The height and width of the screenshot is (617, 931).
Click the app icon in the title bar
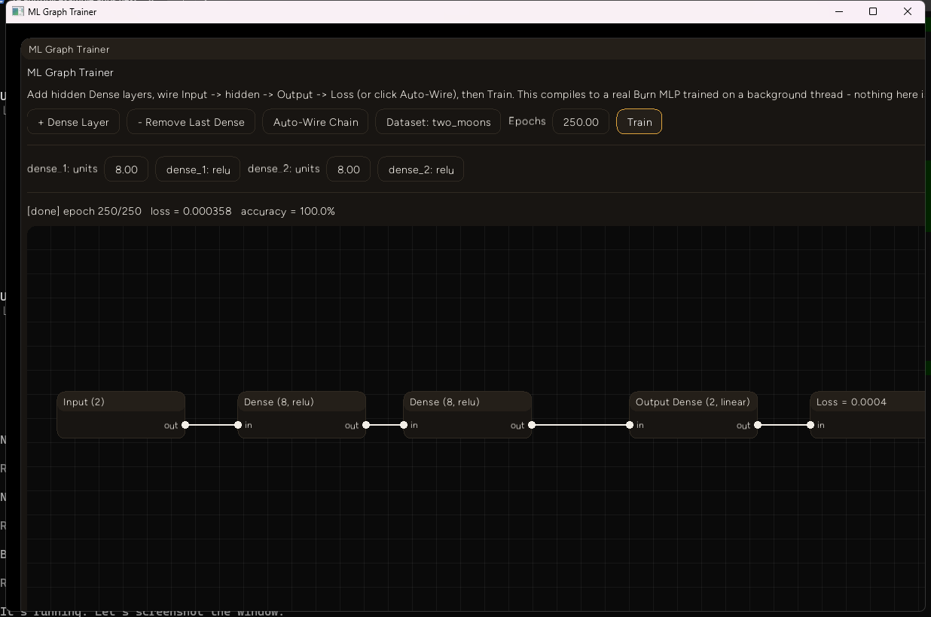(18, 11)
